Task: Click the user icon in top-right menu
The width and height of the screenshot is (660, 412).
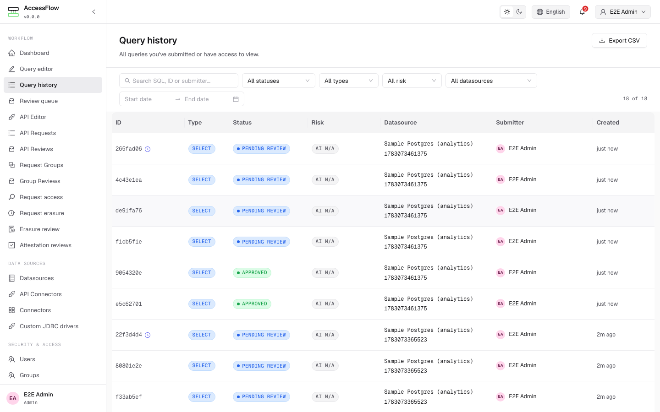Action: [x=603, y=12]
